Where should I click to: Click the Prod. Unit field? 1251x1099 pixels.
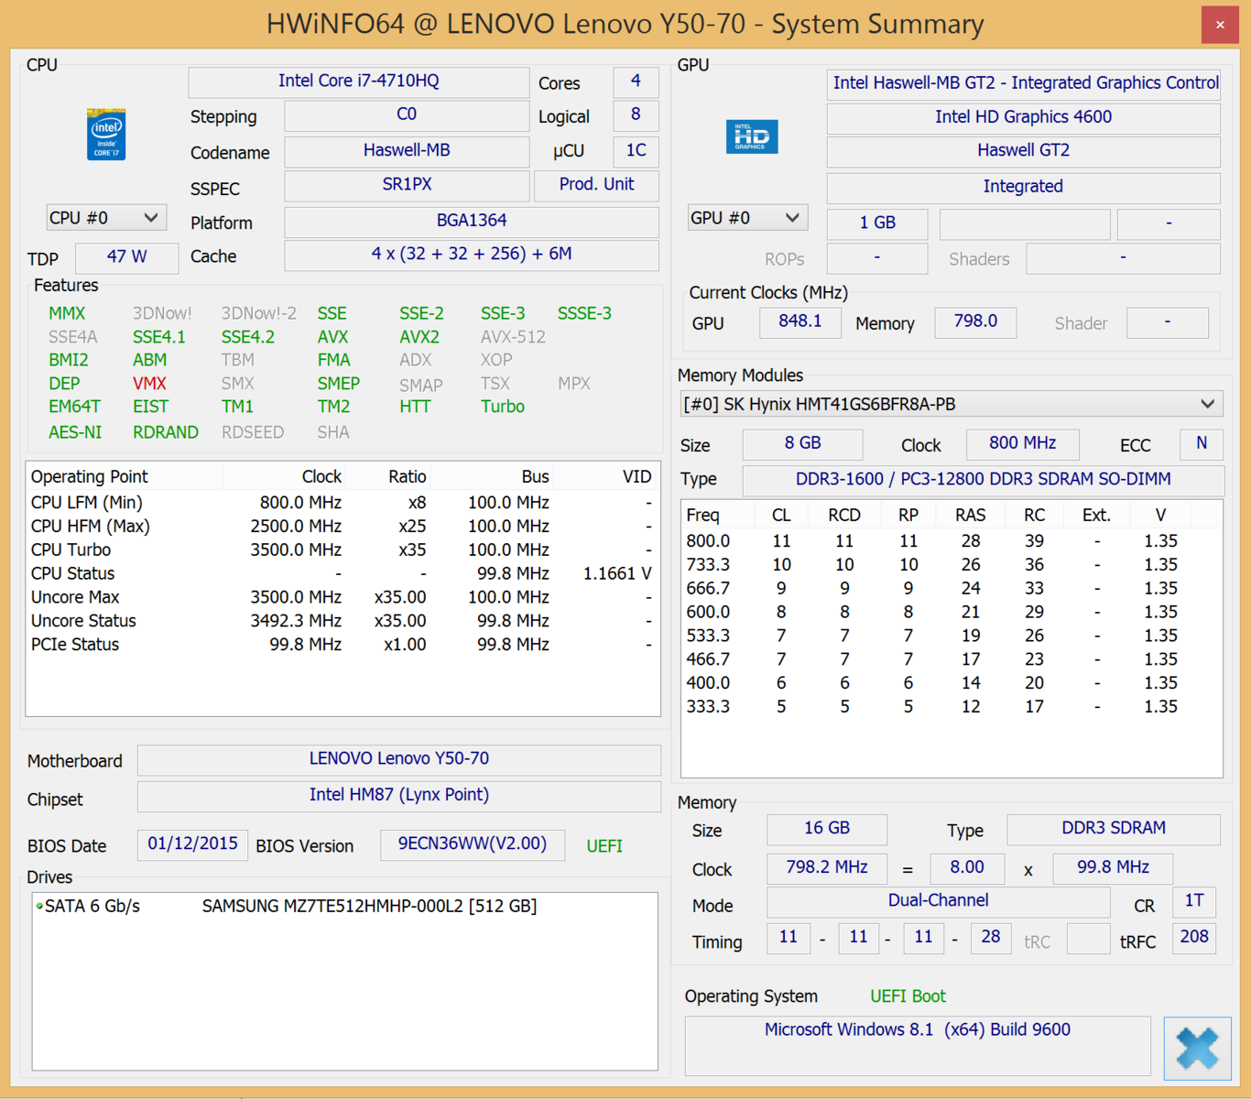click(596, 185)
